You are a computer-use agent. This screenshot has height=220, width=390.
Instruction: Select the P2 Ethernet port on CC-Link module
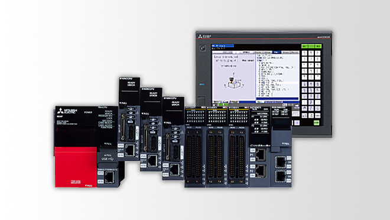(261, 172)
